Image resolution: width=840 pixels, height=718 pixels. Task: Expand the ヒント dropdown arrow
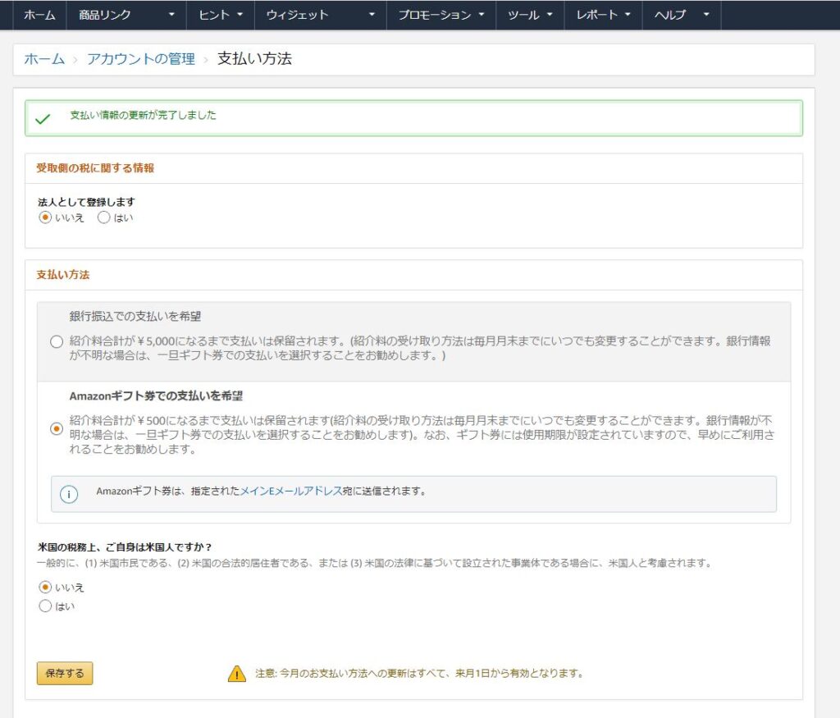(x=240, y=15)
